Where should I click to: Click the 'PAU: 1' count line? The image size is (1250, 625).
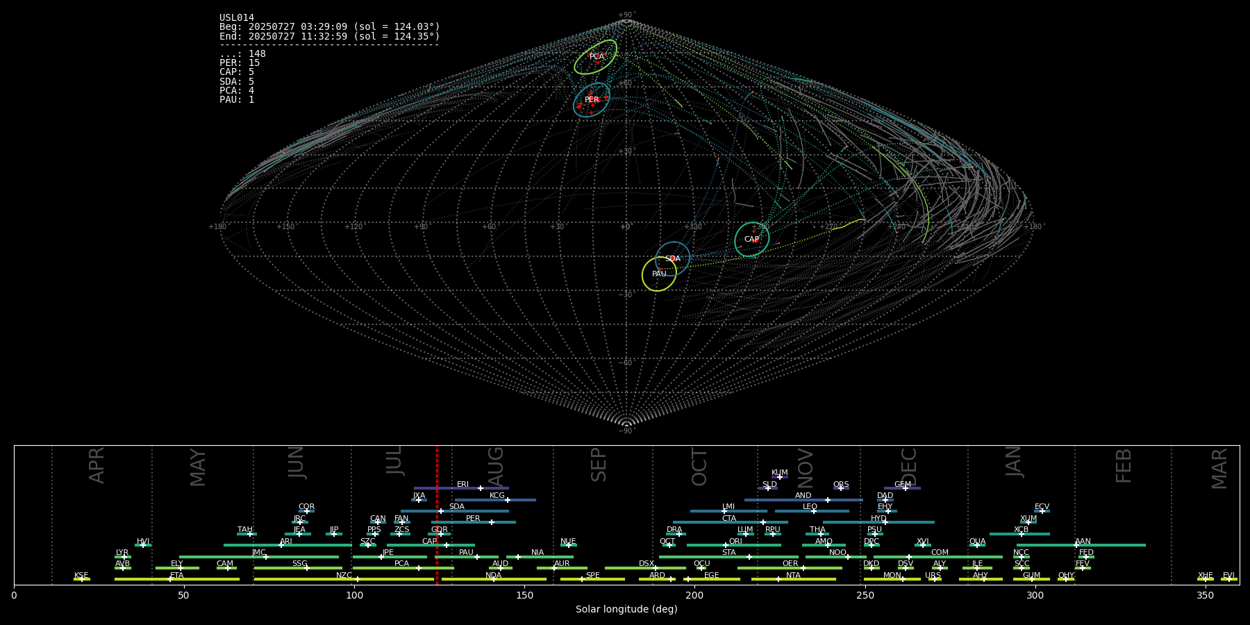237,100
